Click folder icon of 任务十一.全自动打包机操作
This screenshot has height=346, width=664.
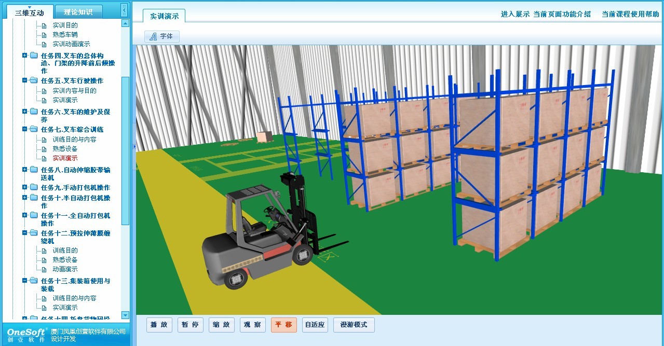click(34, 215)
